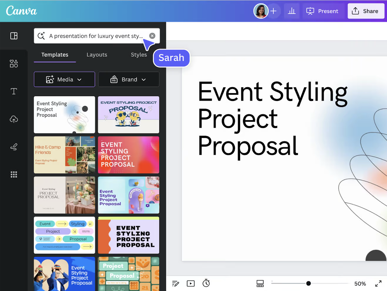The height and width of the screenshot is (291, 387).
Task: Click the Brand kit icon
Action: click(114, 79)
